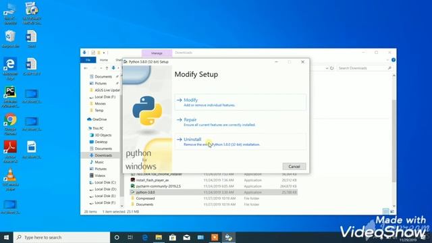
Task: Open PyCharm desktop icon
Action: (11, 97)
